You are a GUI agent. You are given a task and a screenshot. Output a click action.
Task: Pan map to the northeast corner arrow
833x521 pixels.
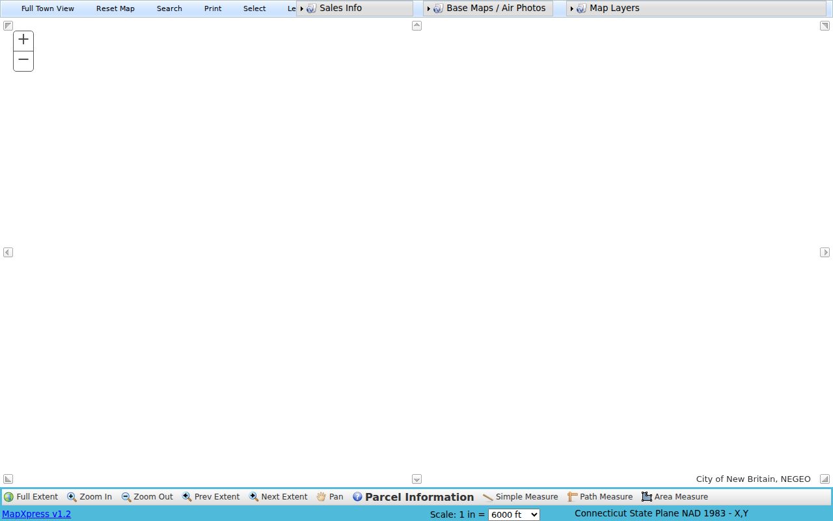pos(825,26)
